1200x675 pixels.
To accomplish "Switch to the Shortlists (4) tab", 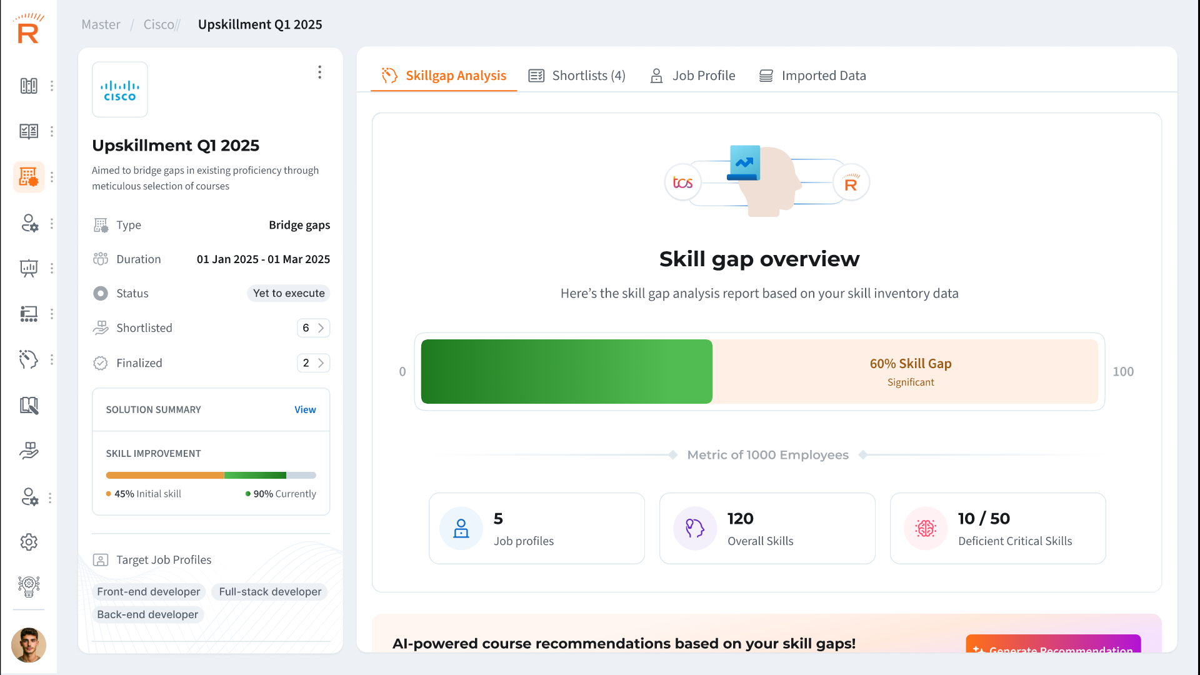I will [576, 76].
